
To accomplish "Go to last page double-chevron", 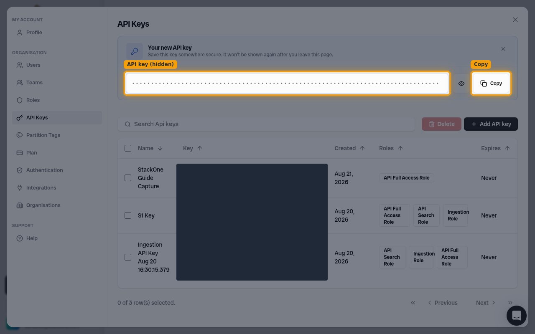I will click(510, 303).
